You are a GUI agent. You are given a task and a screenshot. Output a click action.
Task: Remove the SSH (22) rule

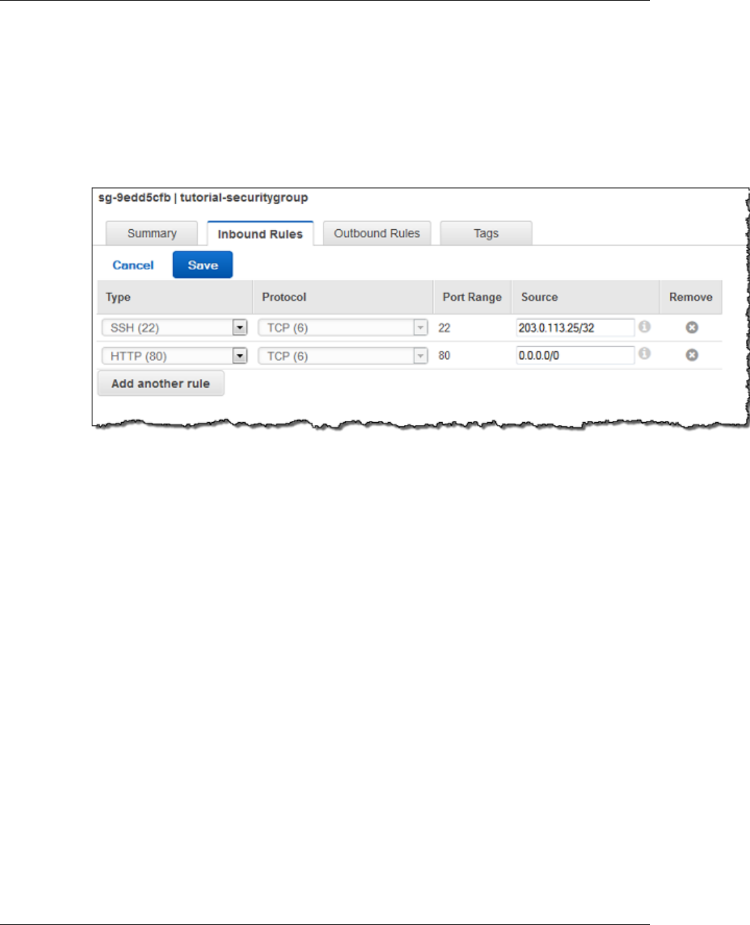(692, 327)
